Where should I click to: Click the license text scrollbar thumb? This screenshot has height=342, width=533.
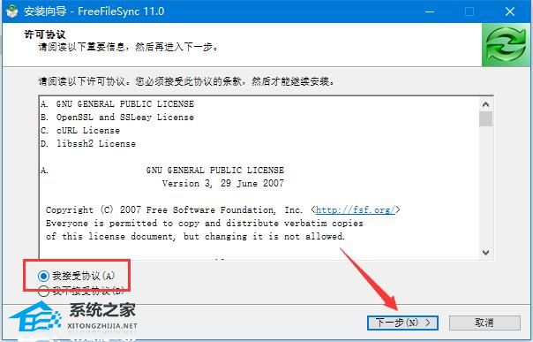pos(485,119)
